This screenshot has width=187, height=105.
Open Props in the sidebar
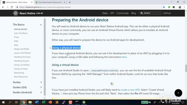16,37
